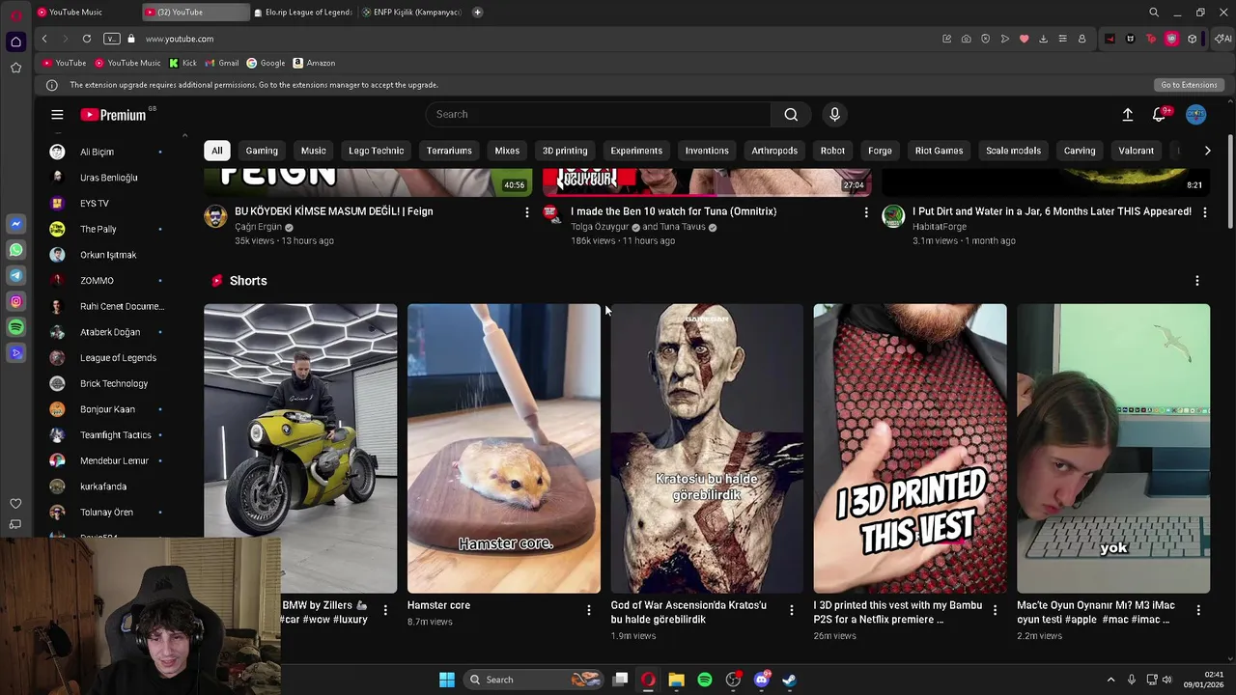Open the Hamster core short thumbnail

504,448
